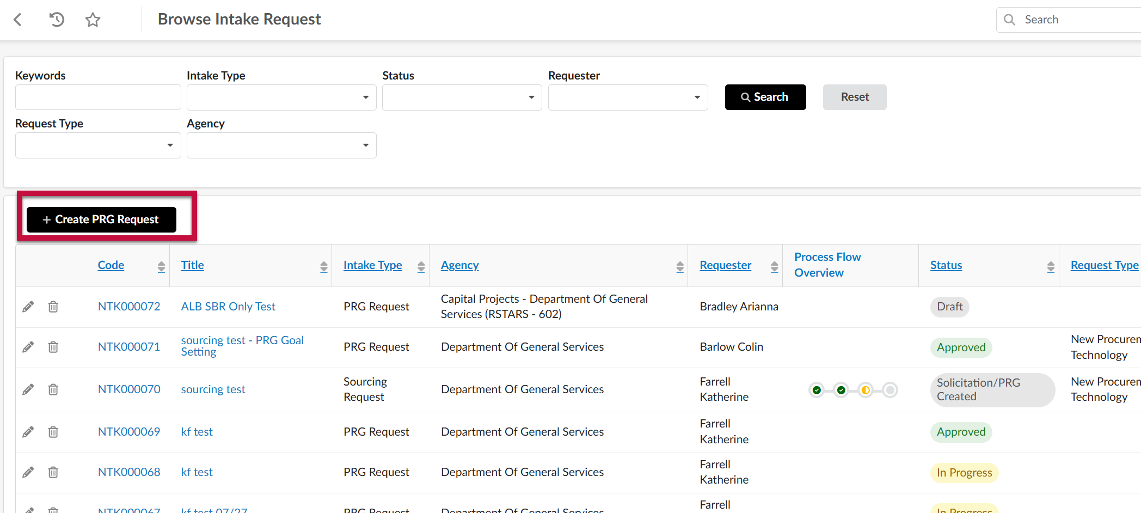This screenshot has width=1141, height=513.
Task: Sort by Requester using sort arrows
Action: point(774,266)
